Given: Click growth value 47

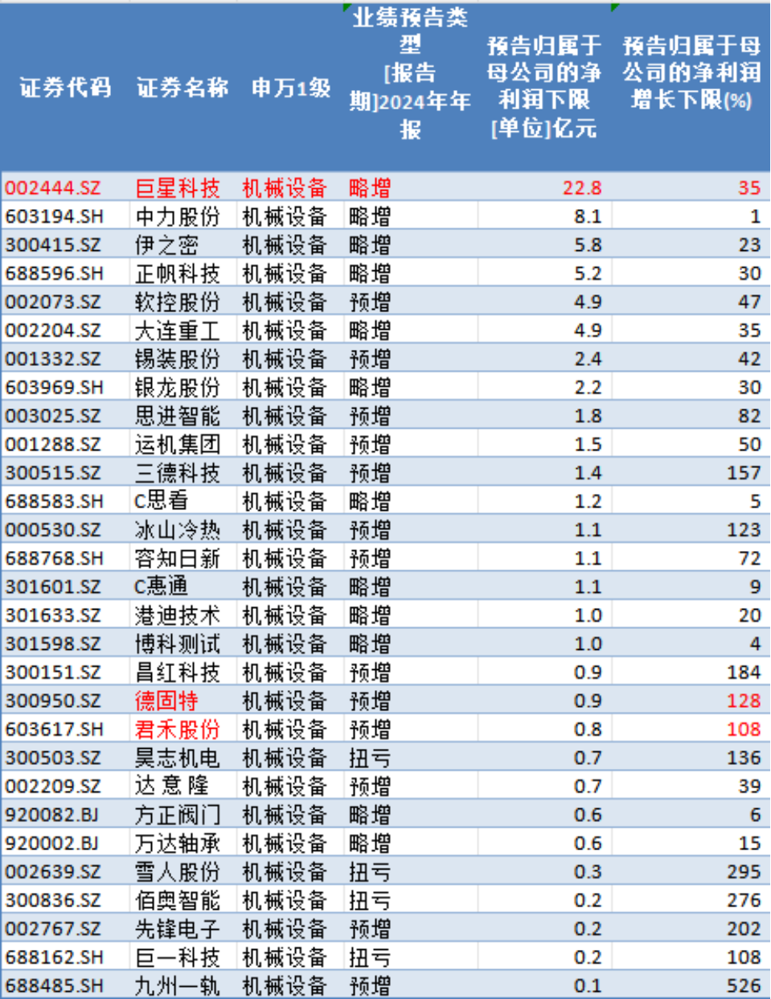Looking at the screenshot, I should 749,302.
